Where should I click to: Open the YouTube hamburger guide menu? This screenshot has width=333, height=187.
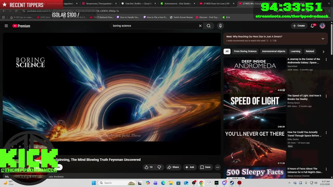[x=6, y=26]
